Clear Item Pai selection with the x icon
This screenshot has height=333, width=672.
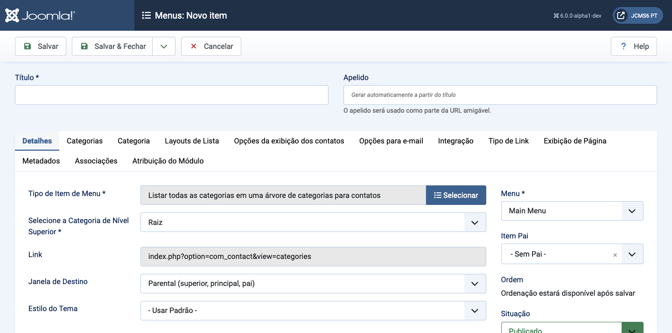(615, 255)
